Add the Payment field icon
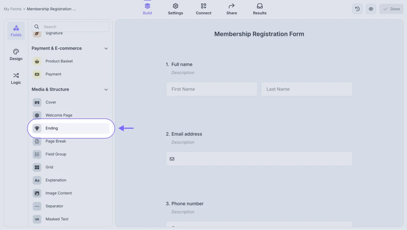 point(37,74)
